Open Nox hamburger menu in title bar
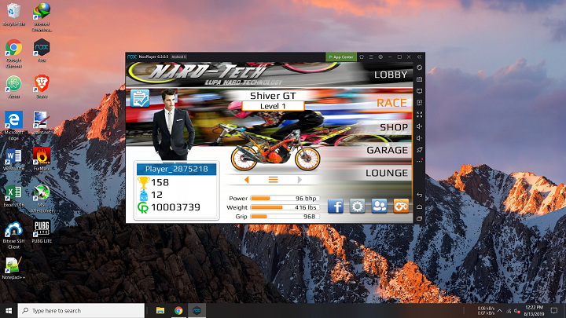 371,57
